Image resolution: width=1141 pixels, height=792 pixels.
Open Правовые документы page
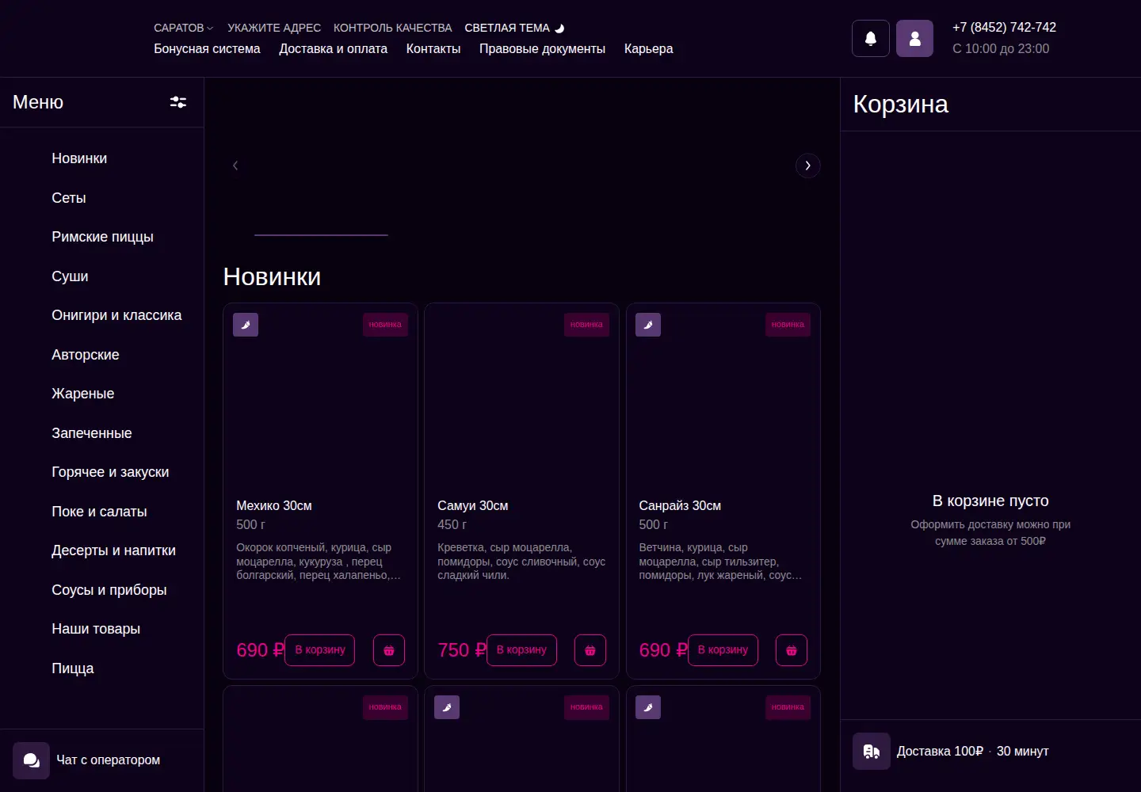tap(542, 48)
